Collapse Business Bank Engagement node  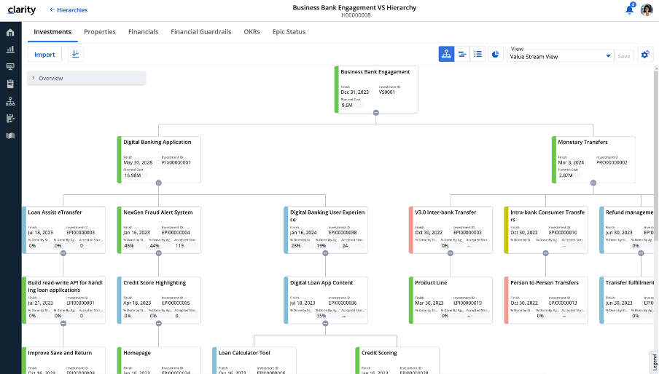376,113
